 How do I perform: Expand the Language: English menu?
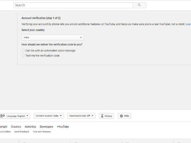coord(18,116)
